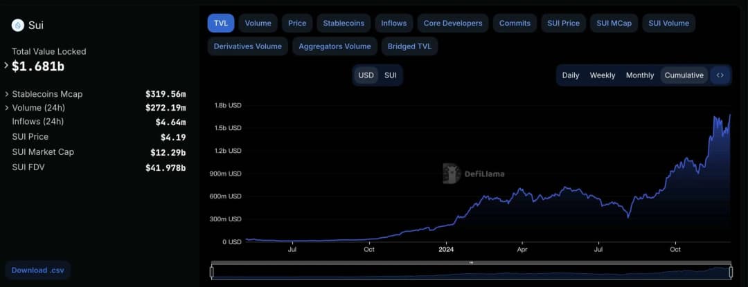Select the Daily grouping option

571,75
